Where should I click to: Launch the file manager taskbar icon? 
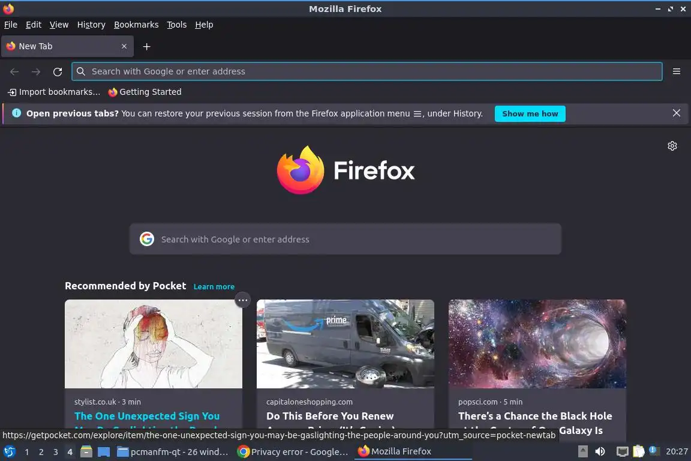tap(86, 451)
